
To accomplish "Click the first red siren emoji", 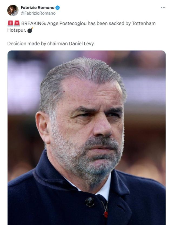I will click(x=10, y=24).
